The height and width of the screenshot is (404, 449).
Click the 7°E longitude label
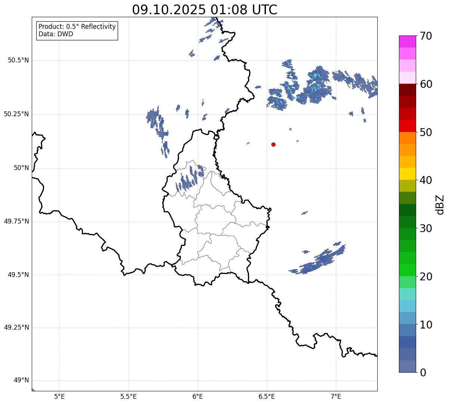pyautogui.click(x=336, y=396)
